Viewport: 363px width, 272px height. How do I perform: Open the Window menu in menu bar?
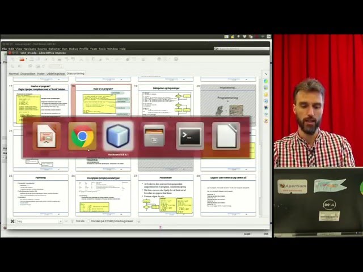point(112,49)
